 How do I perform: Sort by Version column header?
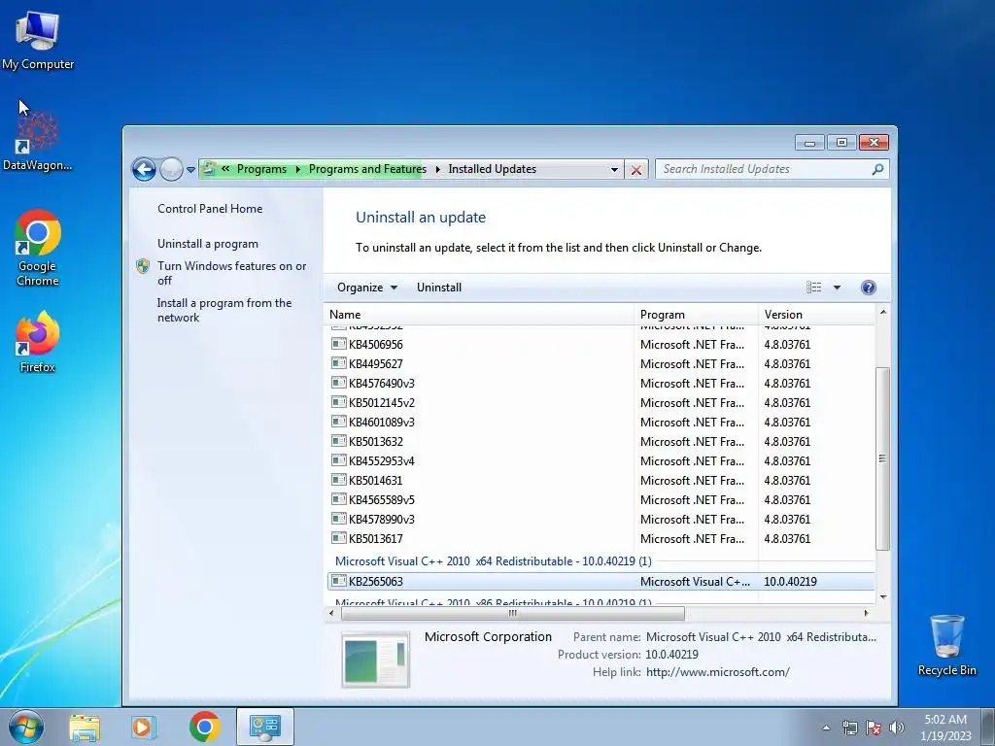(817, 314)
